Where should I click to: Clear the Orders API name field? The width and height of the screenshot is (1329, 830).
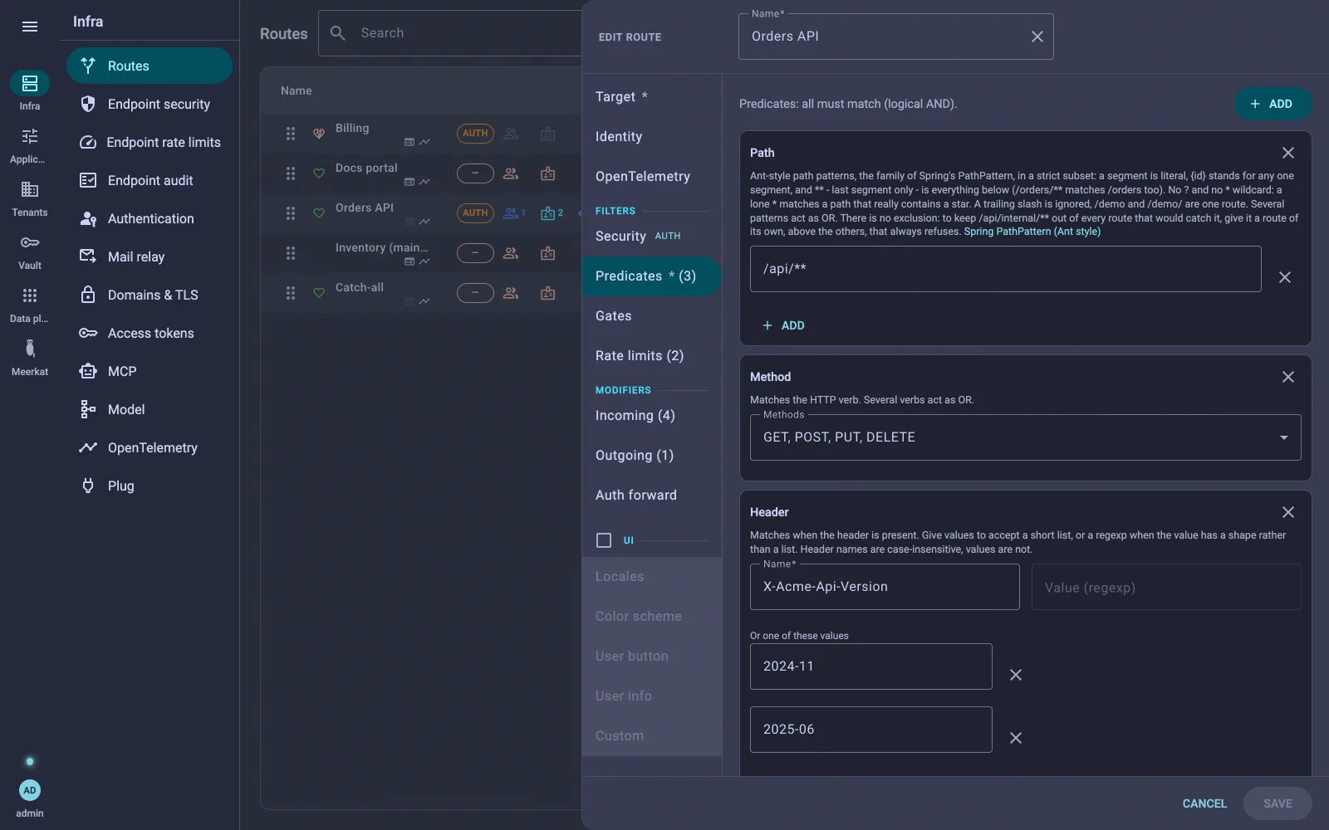1037,37
